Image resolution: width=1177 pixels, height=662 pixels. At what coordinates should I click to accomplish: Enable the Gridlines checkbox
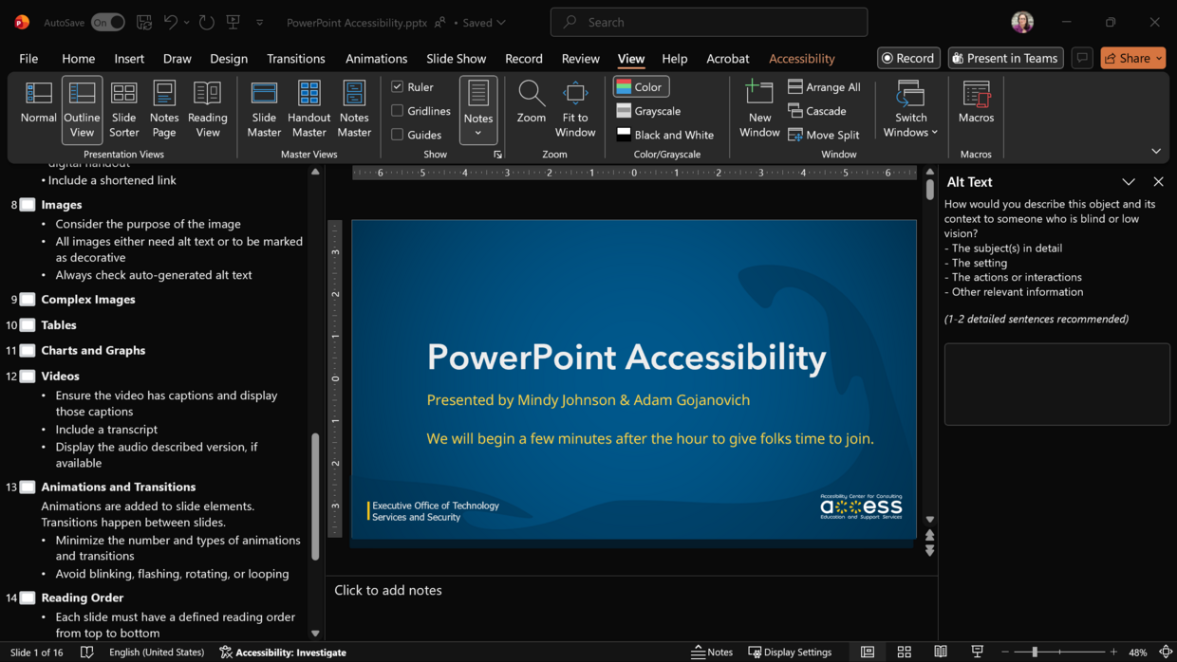pos(400,110)
